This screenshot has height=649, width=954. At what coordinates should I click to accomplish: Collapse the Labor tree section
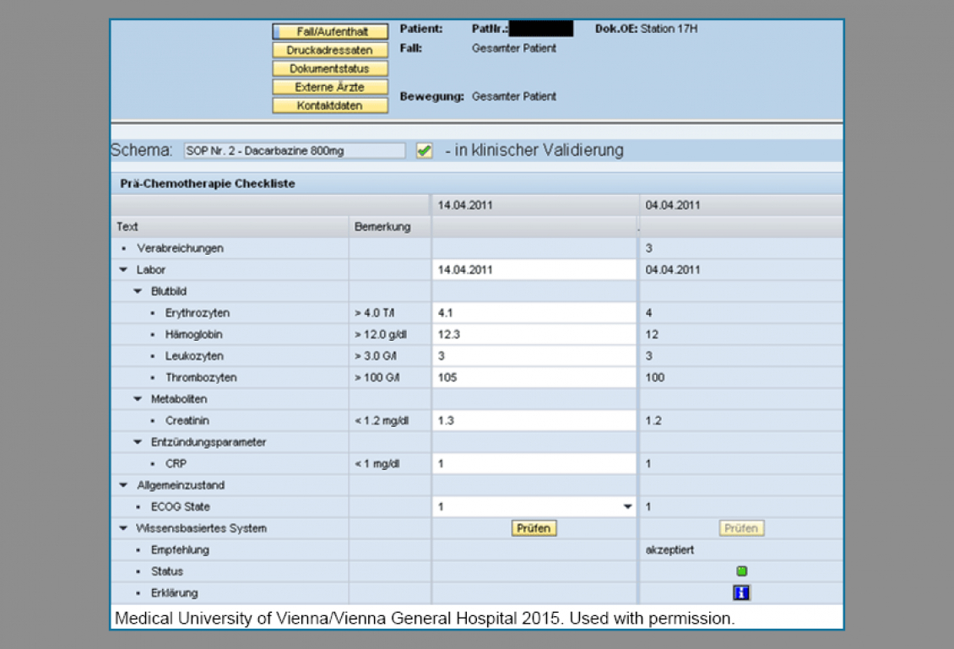[x=123, y=270]
